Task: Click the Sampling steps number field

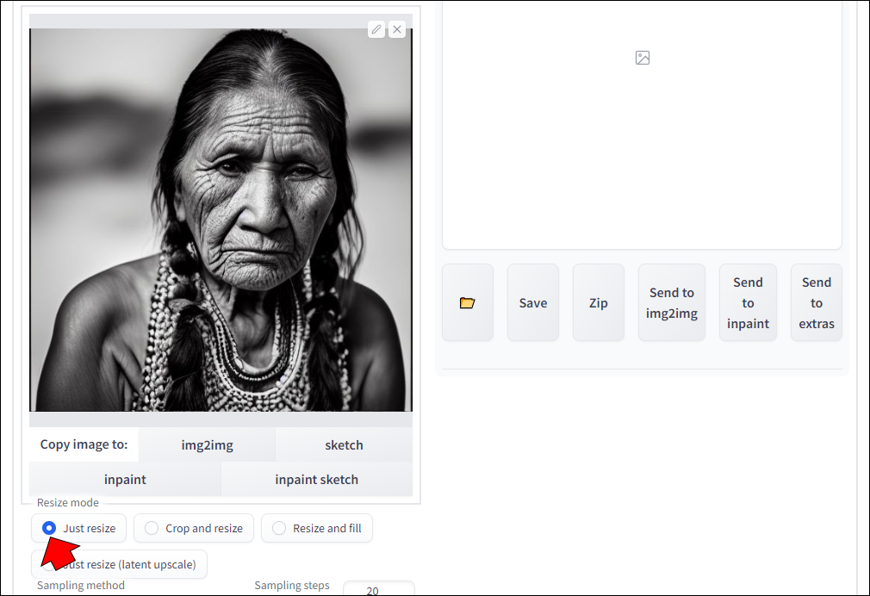Action: pos(379,589)
